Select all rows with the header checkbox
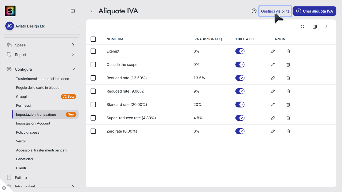Screen dimensions: 342x192 point(93,39)
